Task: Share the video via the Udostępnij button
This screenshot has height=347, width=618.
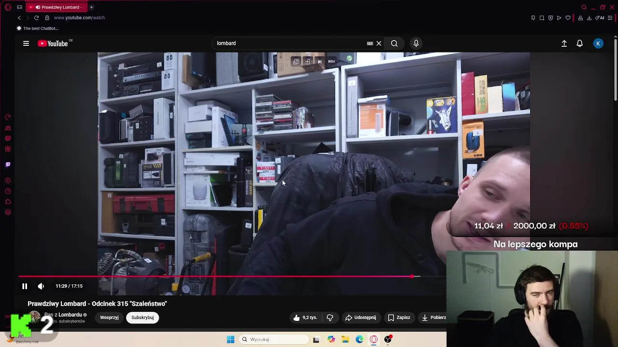Action: coord(361,318)
